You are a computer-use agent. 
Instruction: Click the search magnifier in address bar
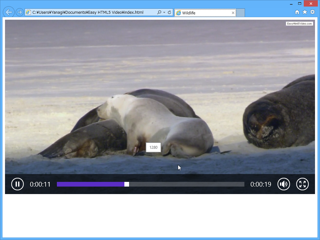pos(159,12)
